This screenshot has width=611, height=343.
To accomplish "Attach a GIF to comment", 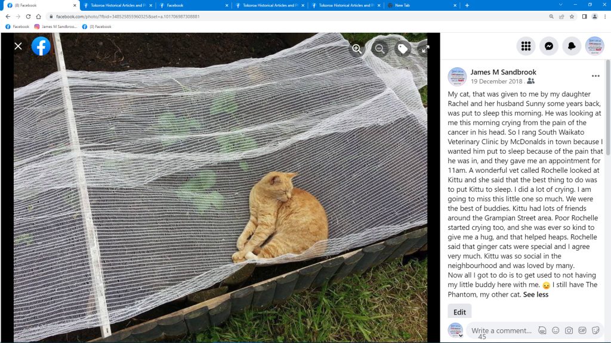I will pos(582,330).
